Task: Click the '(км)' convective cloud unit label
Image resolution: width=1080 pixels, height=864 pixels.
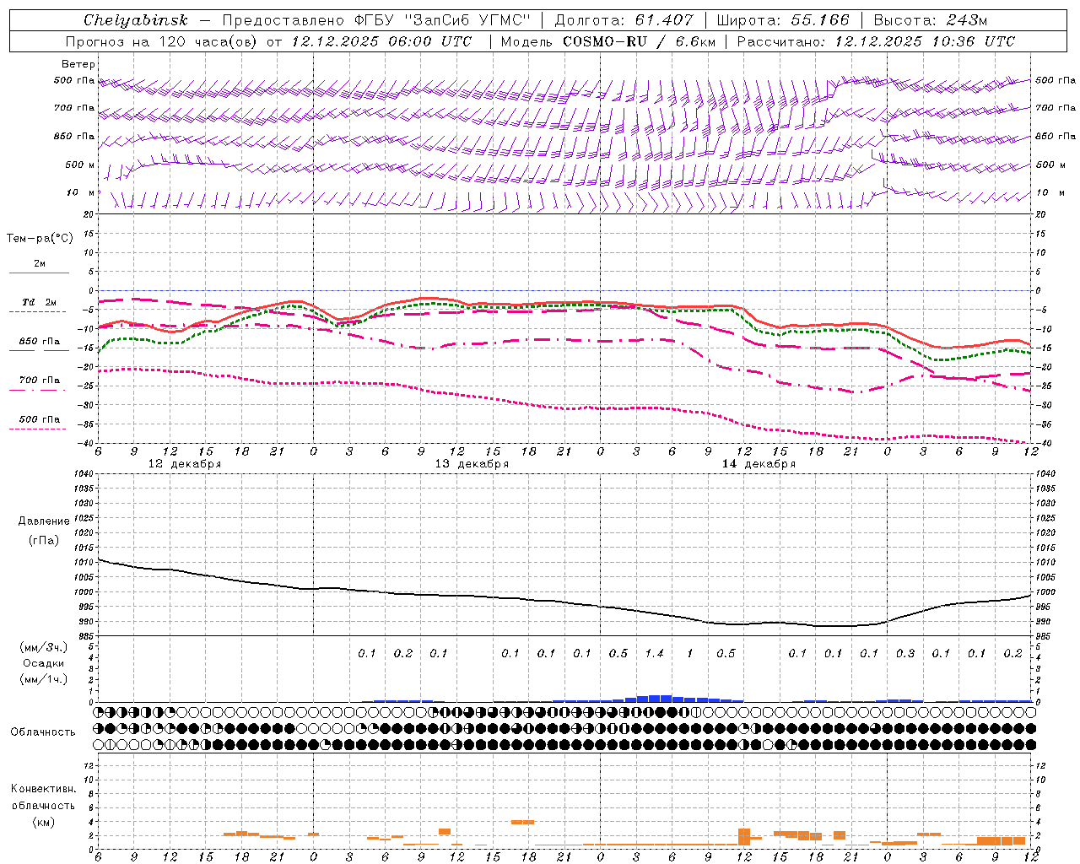Action: pyautogui.click(x=44, y=821)
